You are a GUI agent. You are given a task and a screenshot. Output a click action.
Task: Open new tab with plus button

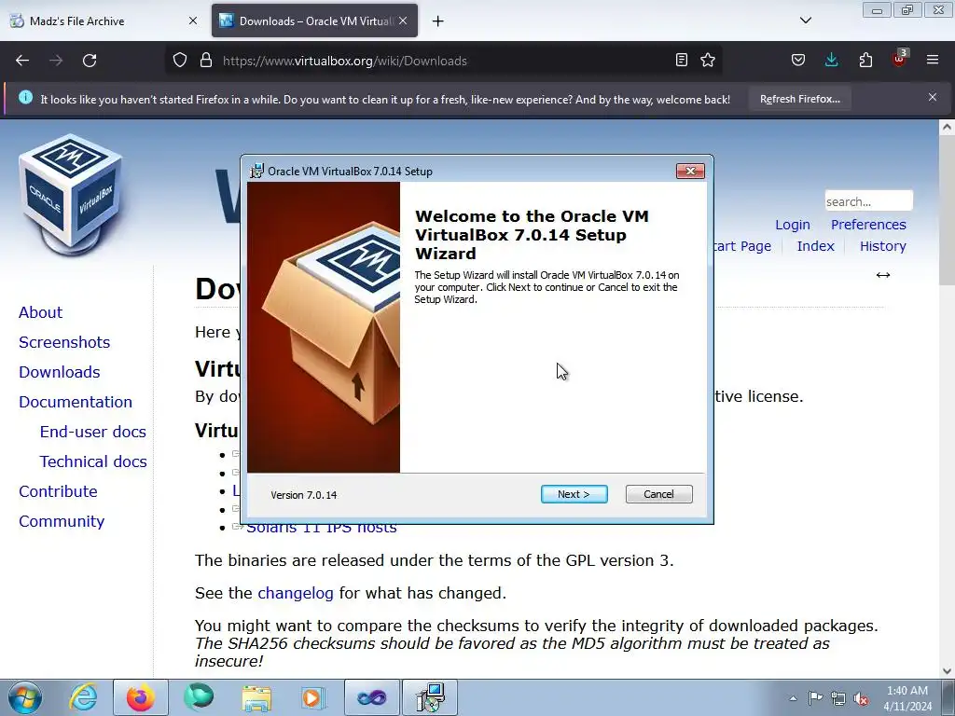pos(437,21)
